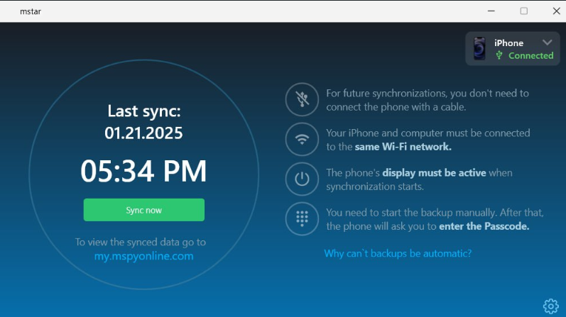Click the passcode keypad icon
566x317 pixels.
[302, 218]
